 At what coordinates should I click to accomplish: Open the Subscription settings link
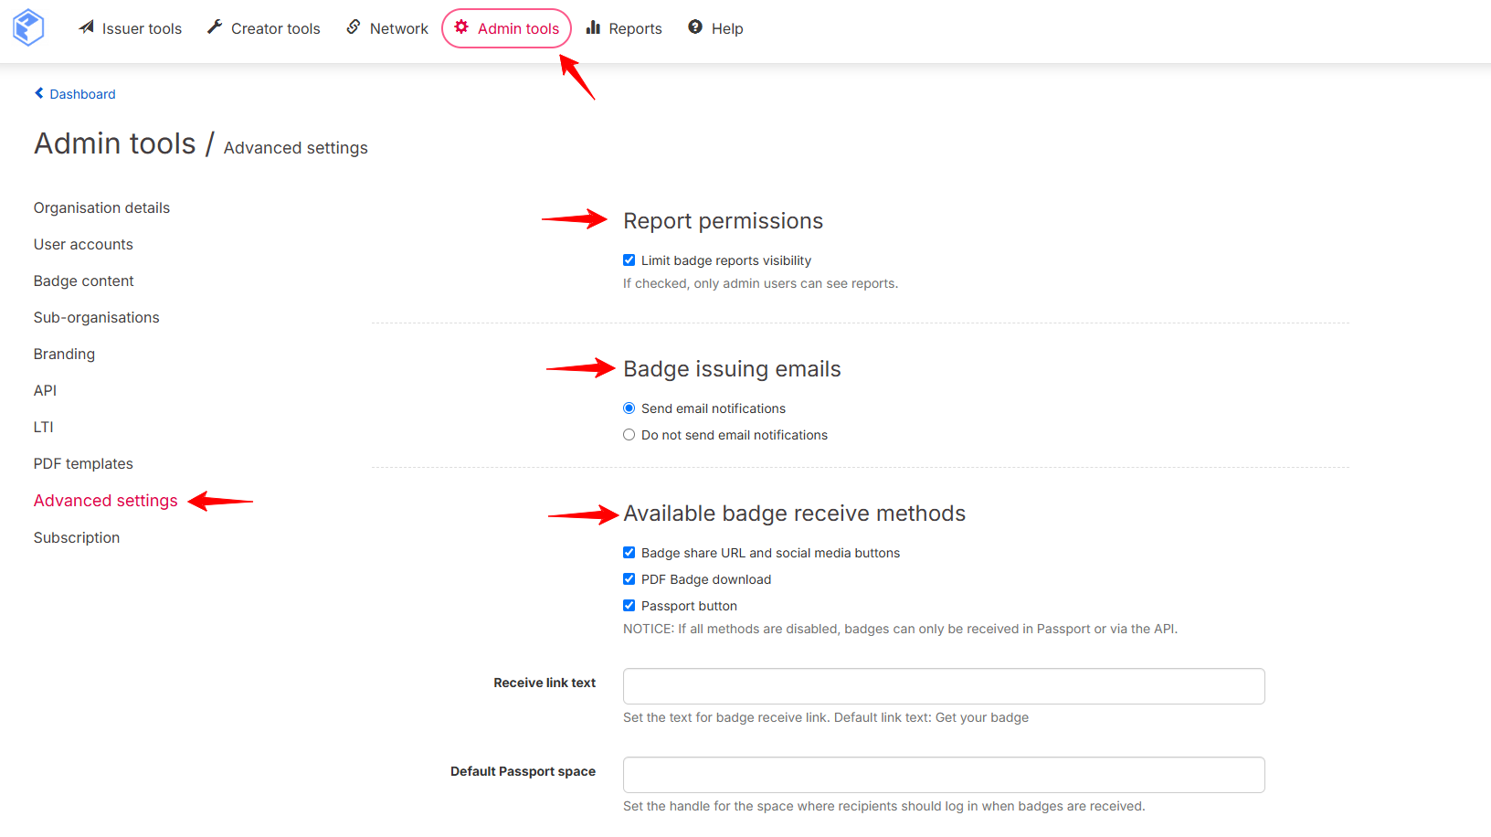(x=77, y=538)
